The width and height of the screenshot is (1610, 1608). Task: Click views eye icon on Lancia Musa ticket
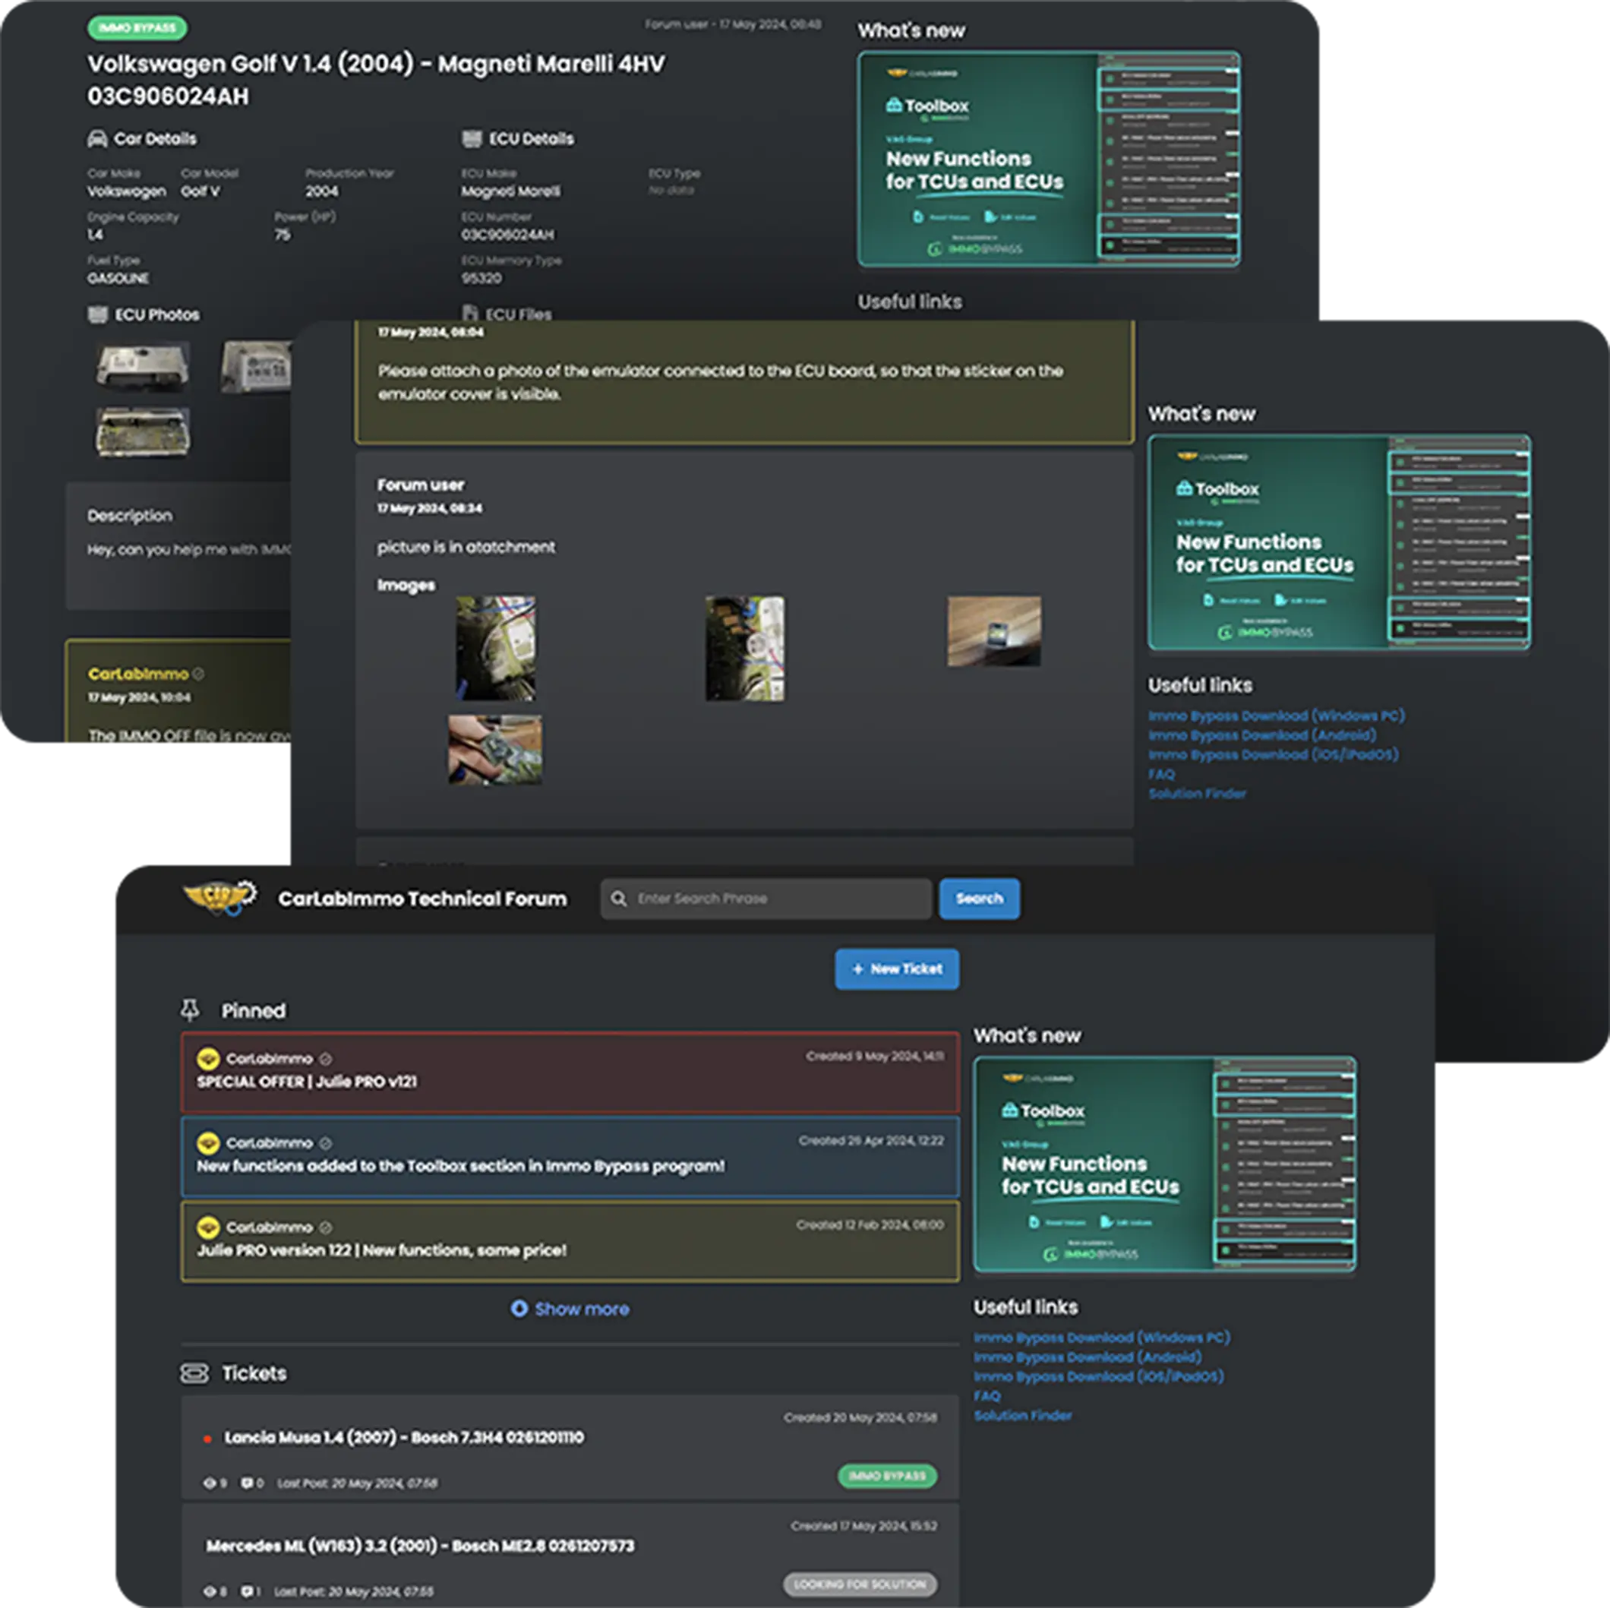pyautogui.click(x=210, y=1483)
